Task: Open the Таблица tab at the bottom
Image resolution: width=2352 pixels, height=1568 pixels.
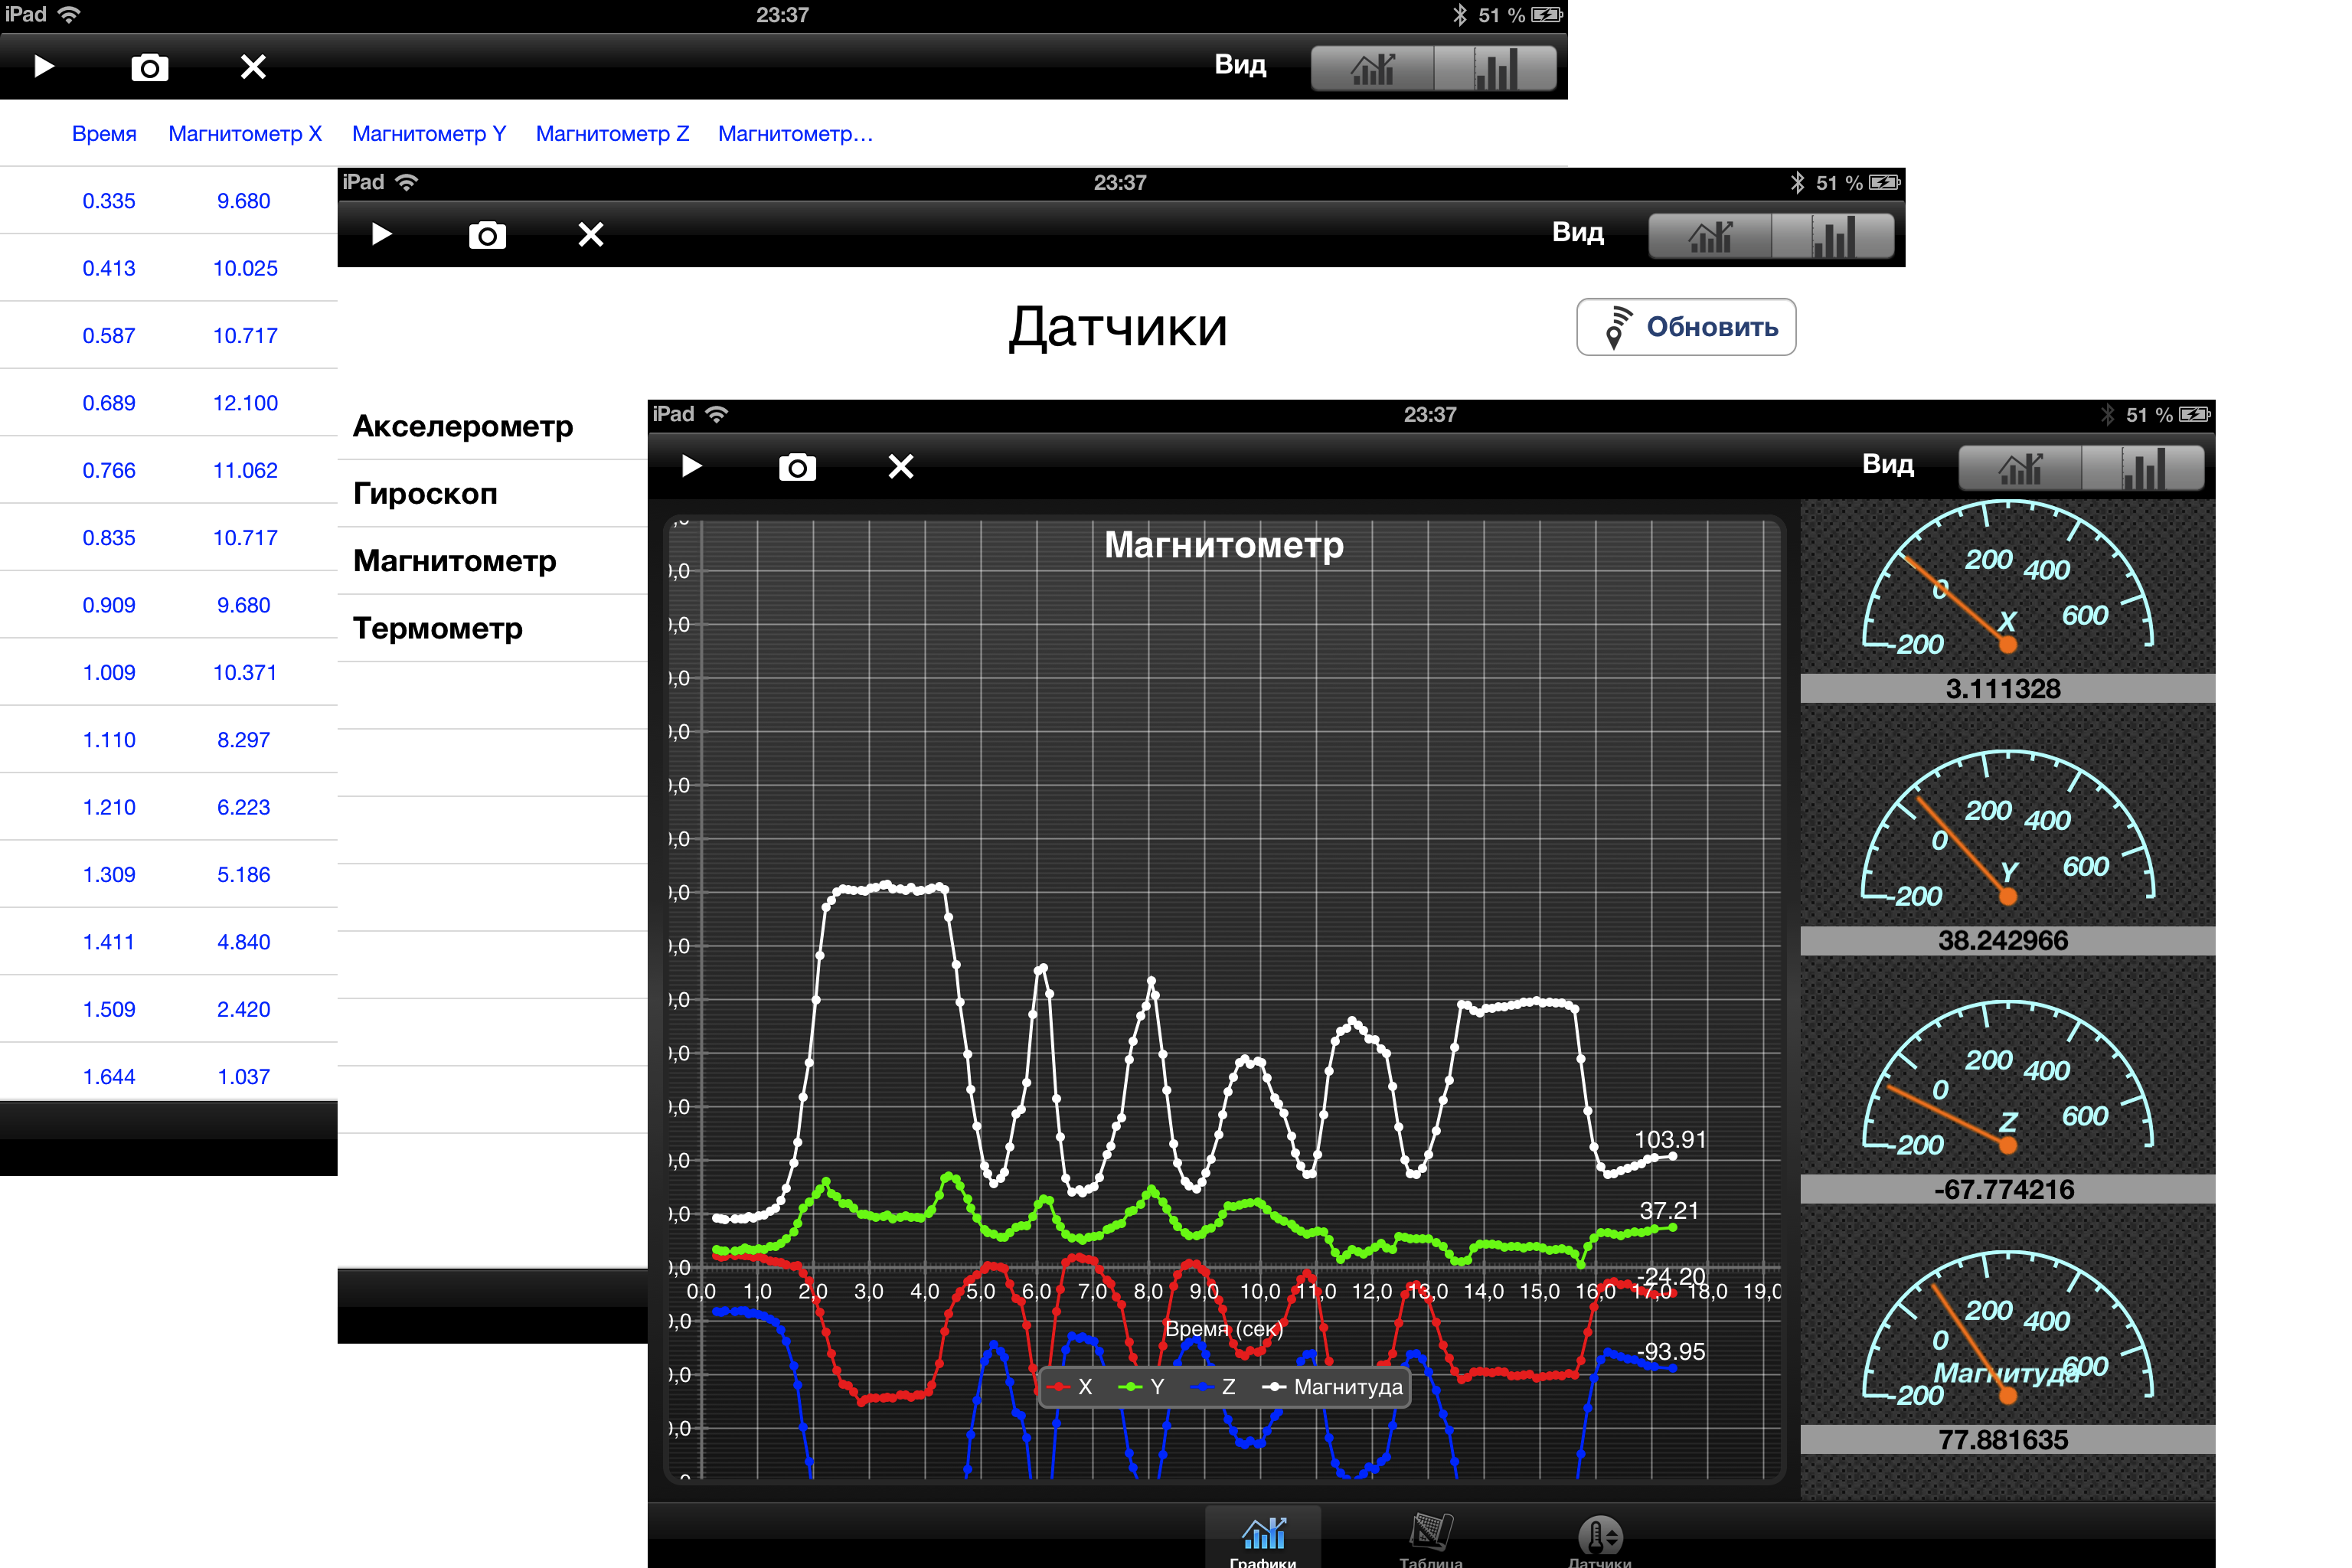Action: [x=1430, y=1538]
